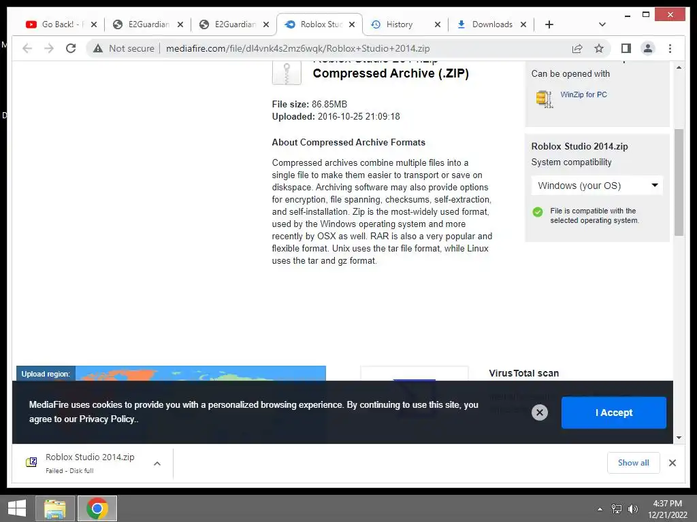Open the first E2Guardian tab
This screenshot has height=522, width=697.
coord(147,24)
